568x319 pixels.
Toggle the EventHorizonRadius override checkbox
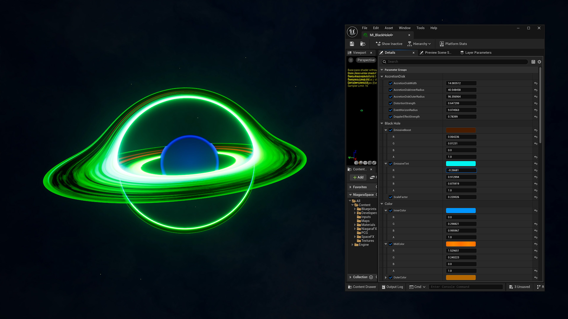point(390,110)
